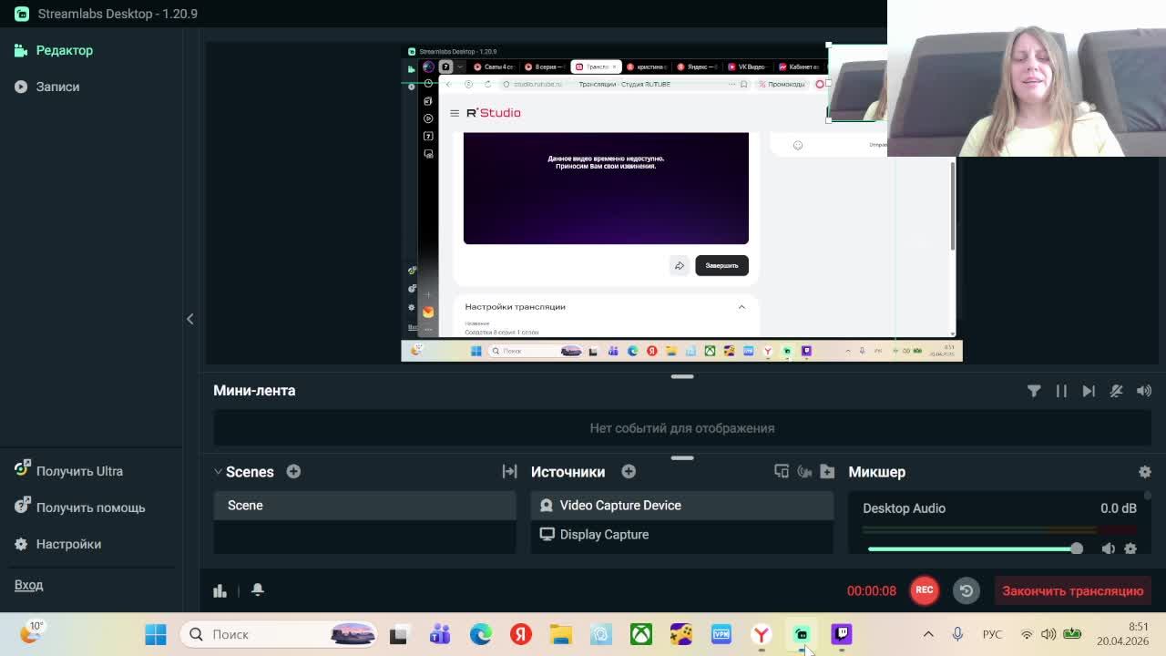The width and height of the screenshot is (1166, 656).
Task: Toggle do-not-disturb alerts in Мини-лента
Action: (x=1116, y=391)
